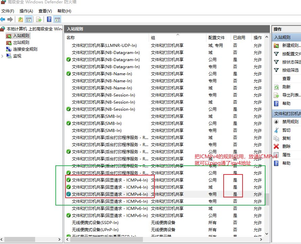Screen dimensions: 301x244
Task: Click 刷新 in the actions pane
Action: [286, 87]
